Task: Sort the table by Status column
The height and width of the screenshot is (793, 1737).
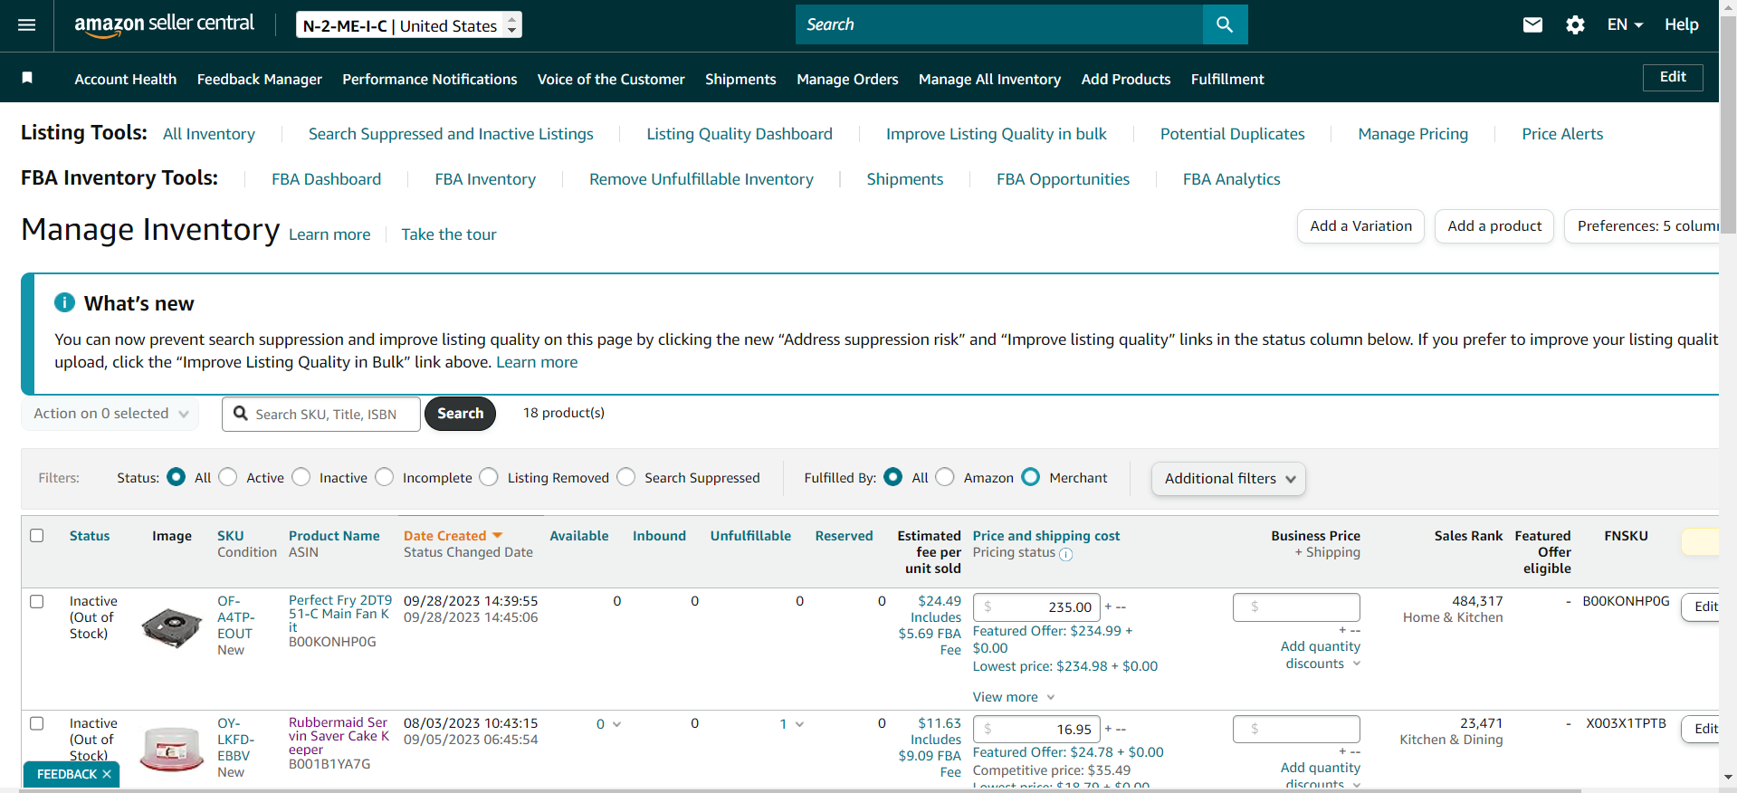Action: (90, 536)
